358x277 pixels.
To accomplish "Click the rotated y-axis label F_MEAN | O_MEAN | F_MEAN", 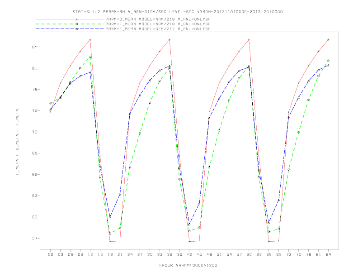I will [x=17, y=142].
